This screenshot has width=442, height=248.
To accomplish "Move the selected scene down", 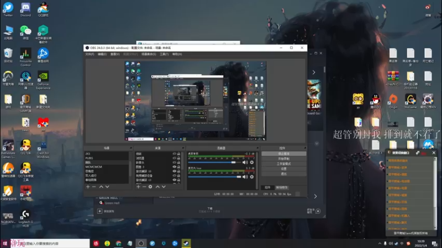I will [107, 187].
